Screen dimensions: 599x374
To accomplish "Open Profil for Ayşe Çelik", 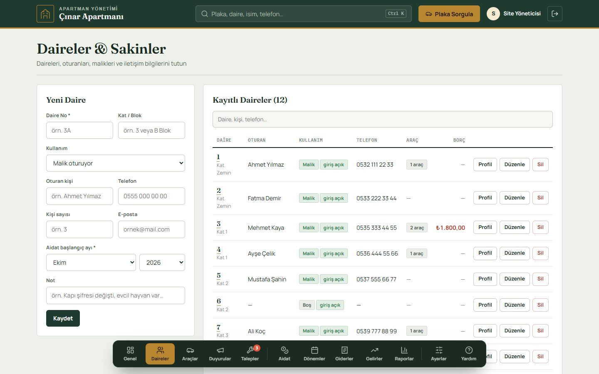I will (485, 253).
